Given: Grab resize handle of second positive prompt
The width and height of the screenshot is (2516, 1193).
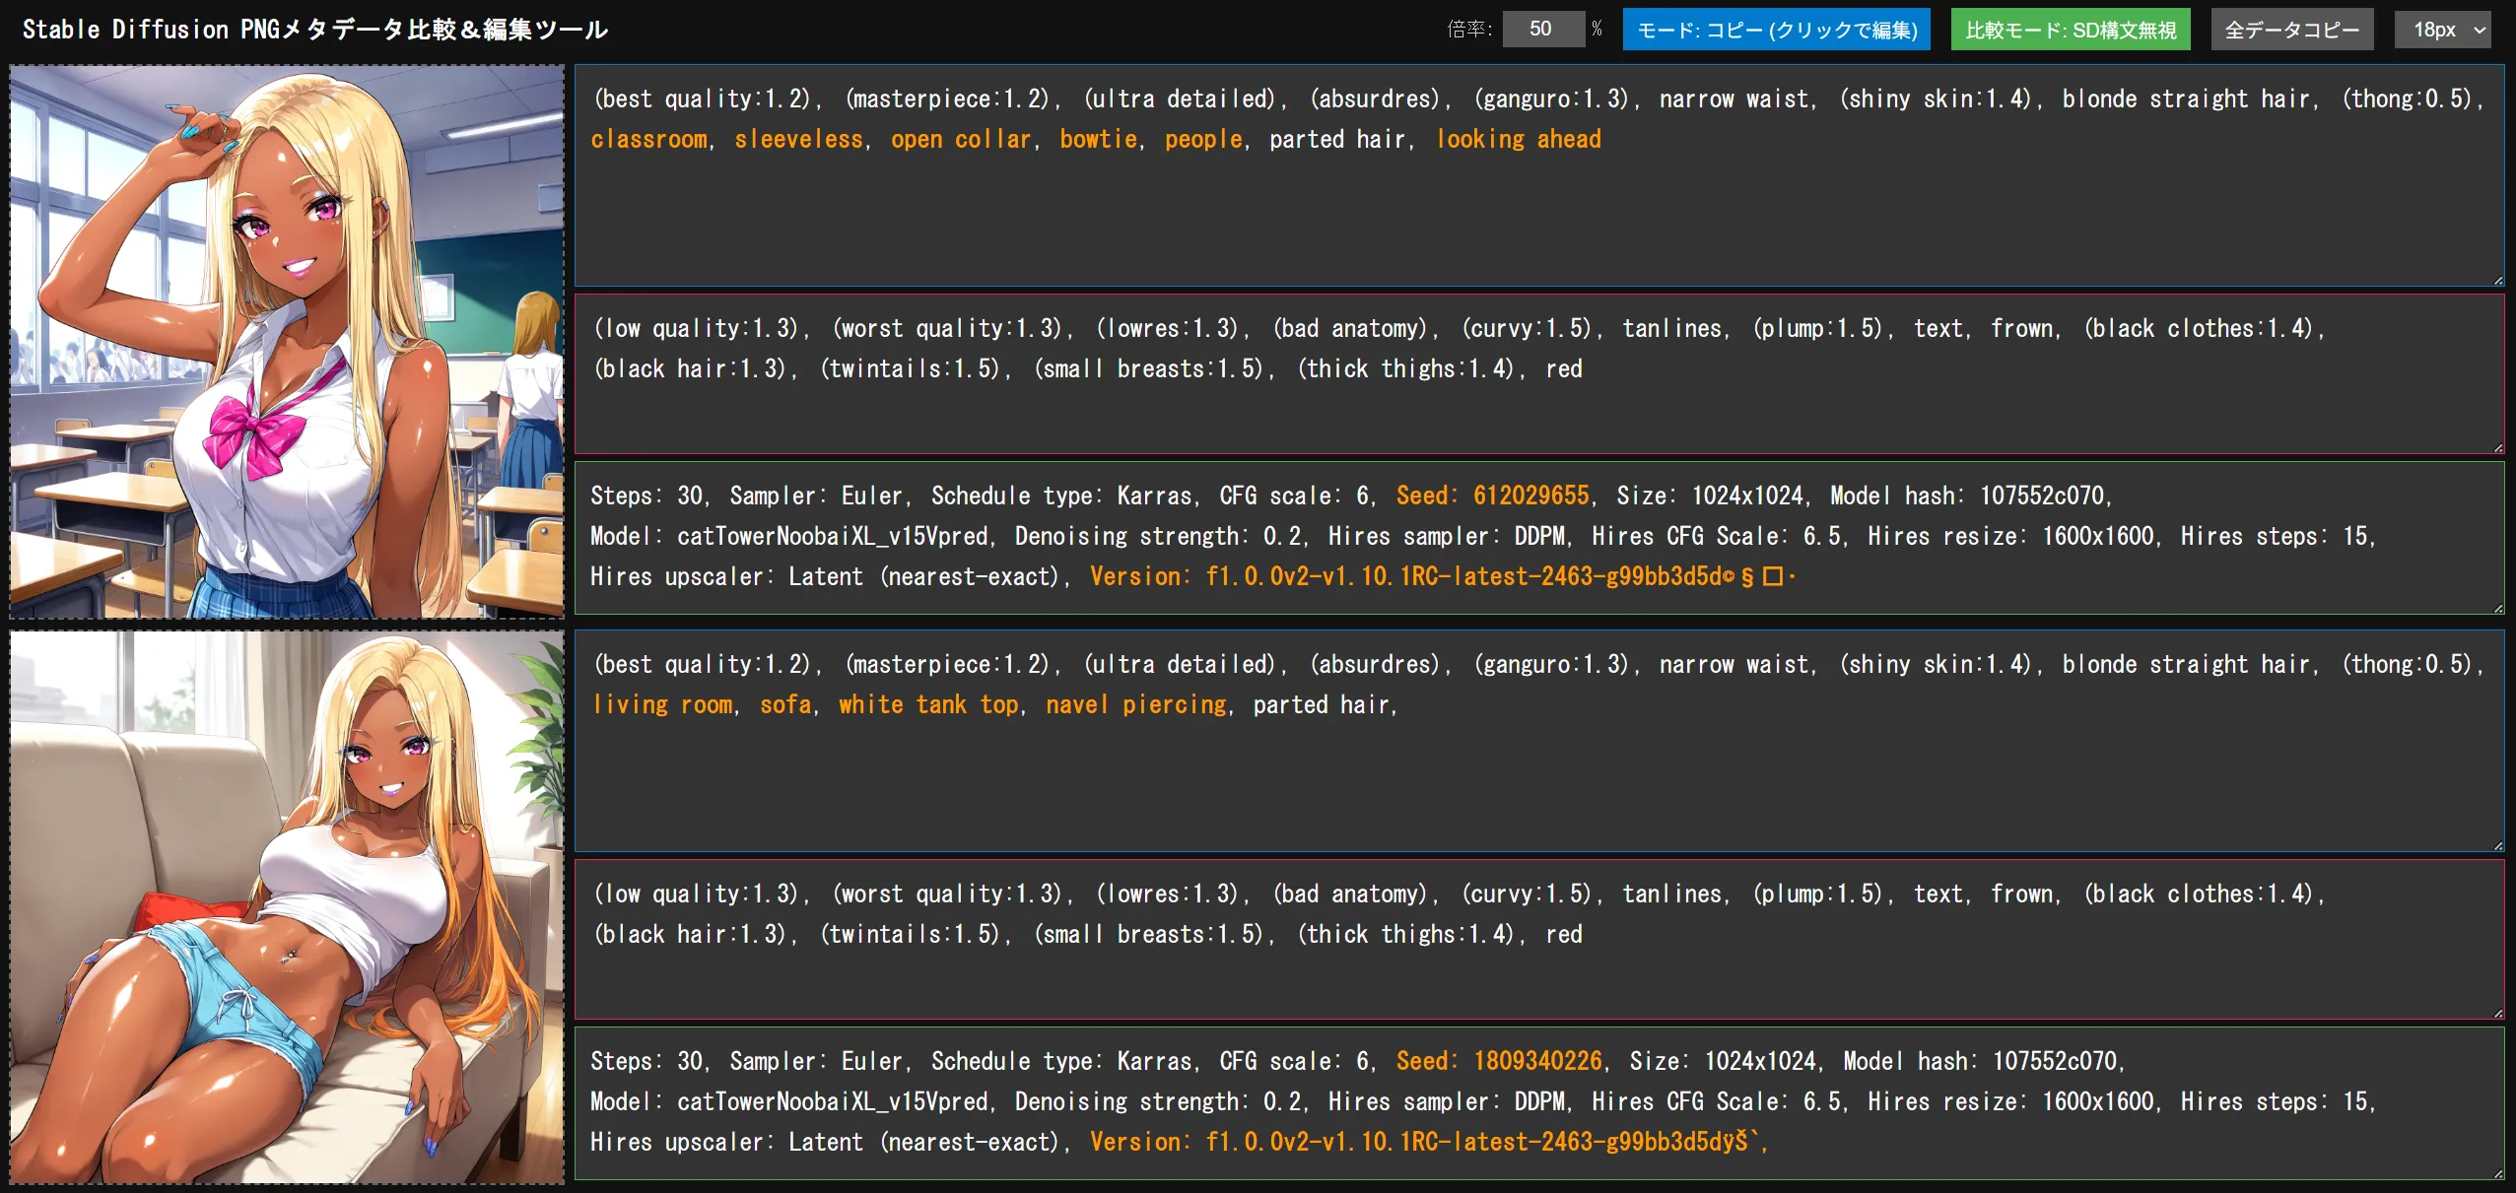Looking at the screenshot, I should point(2498,846).
